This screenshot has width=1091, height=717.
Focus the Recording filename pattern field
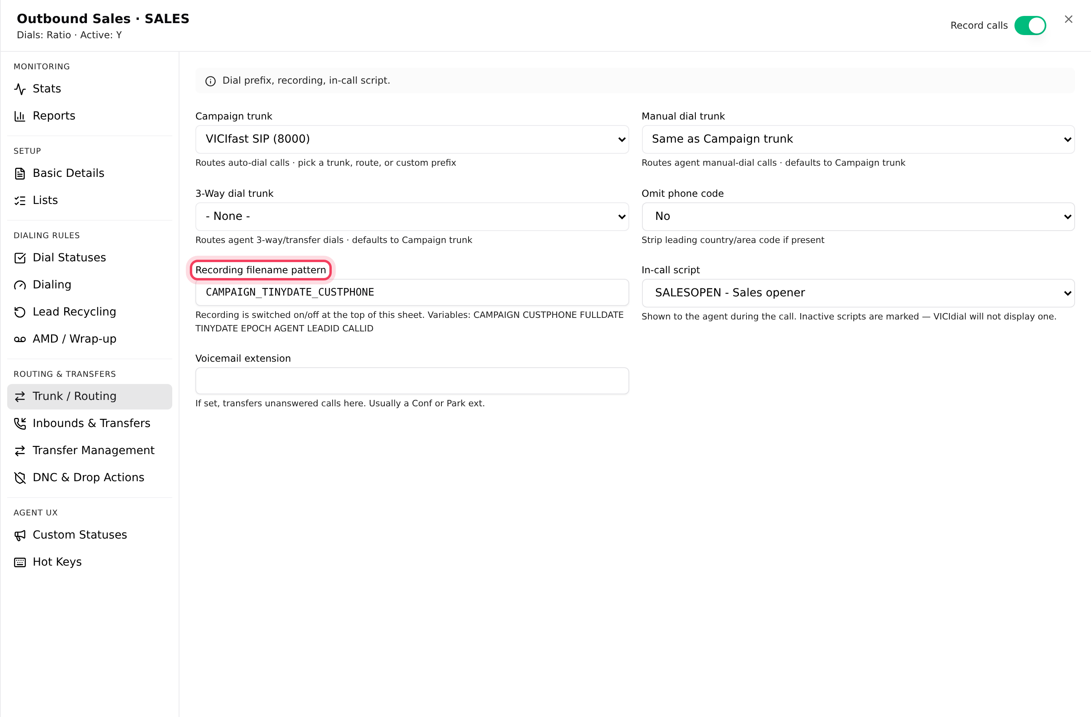click(x=412, y=292)
